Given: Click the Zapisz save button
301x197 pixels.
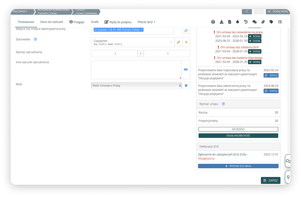Looking at the screenshot, I should click(x=270, y=180).
